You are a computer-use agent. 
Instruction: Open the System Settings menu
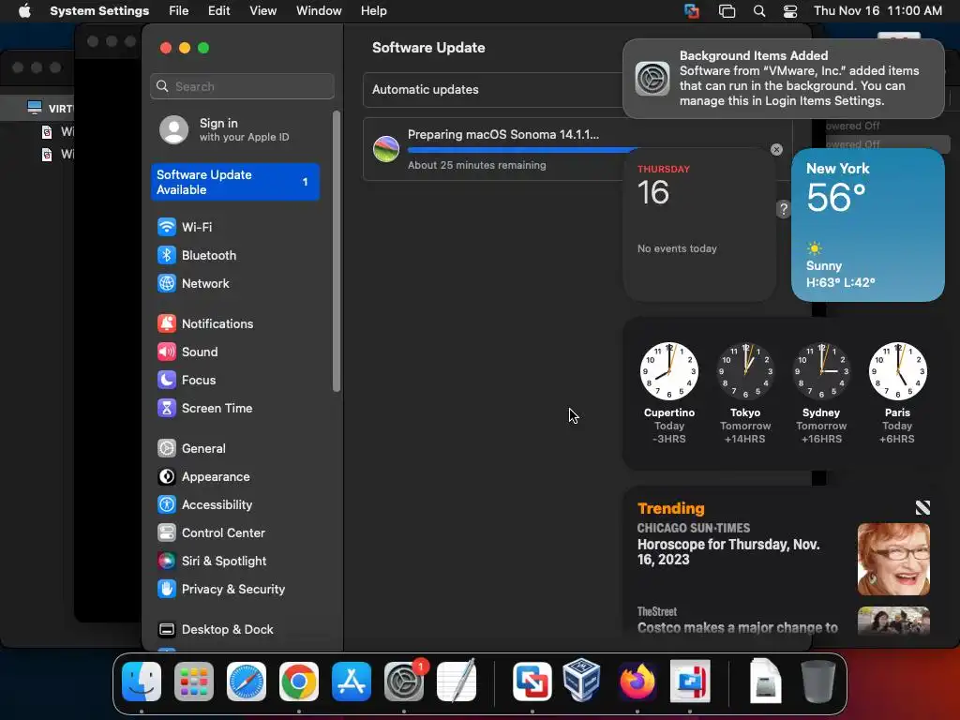tap(99, 11)
